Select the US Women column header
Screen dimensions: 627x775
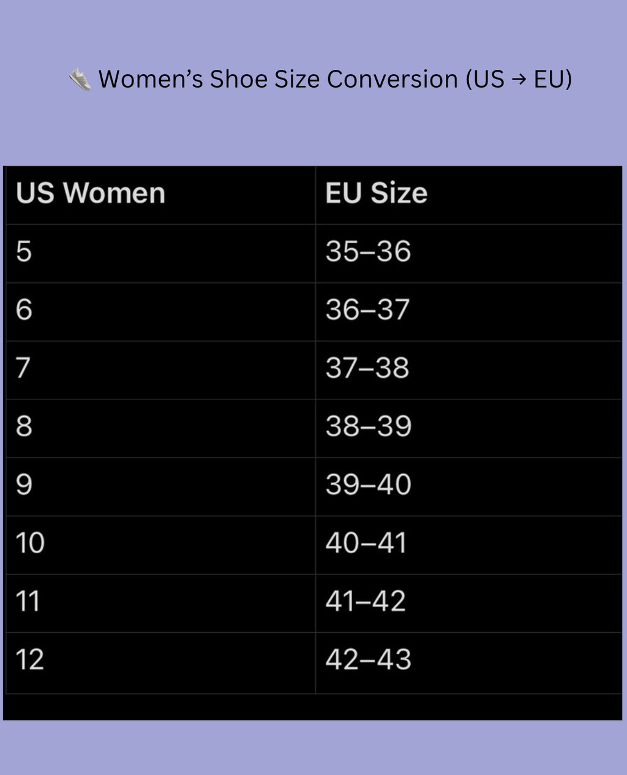pos(91,194)
